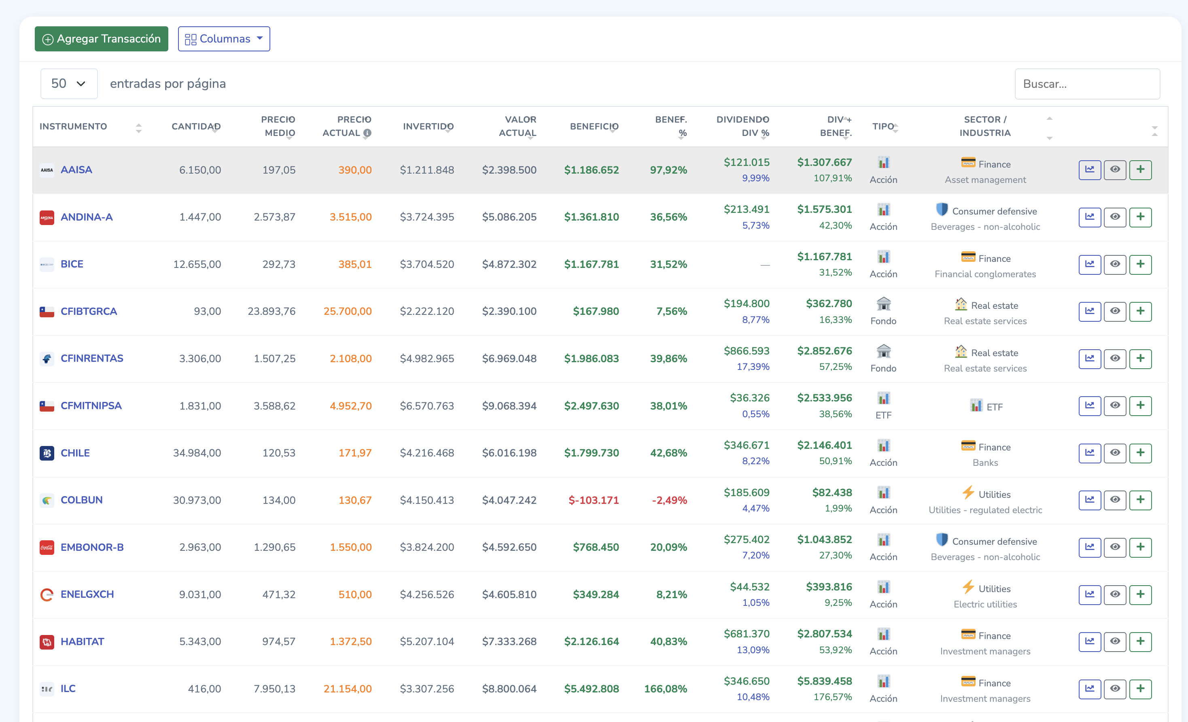Click the Agregar Transacción button
The height and width of the screenshot is (722, 1188).
point(101,38)
